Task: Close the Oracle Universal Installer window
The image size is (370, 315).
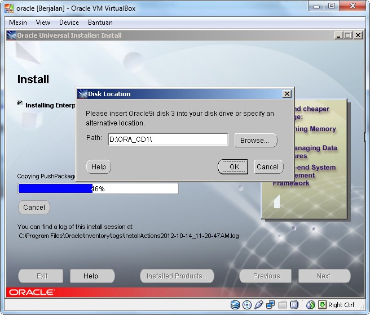Action: point(358,35)
